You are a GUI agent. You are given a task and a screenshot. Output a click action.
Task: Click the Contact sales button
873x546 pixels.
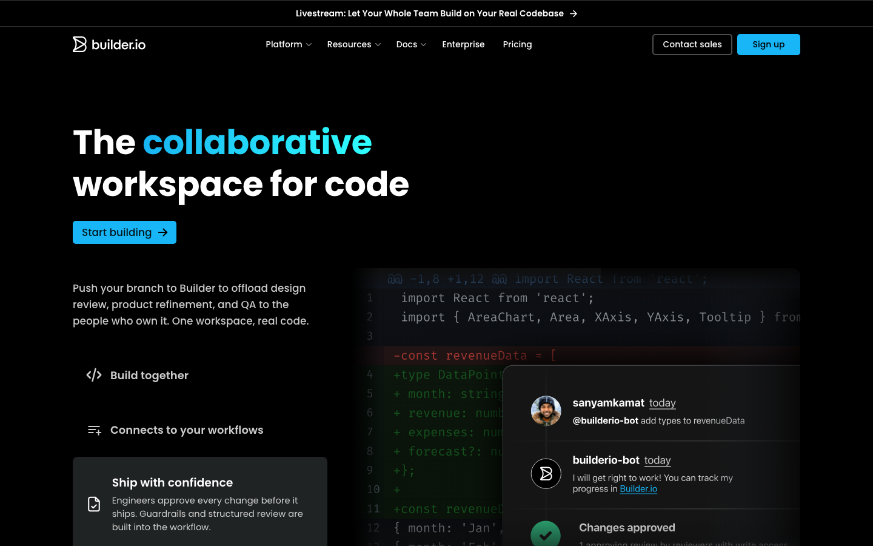(692, 44)
